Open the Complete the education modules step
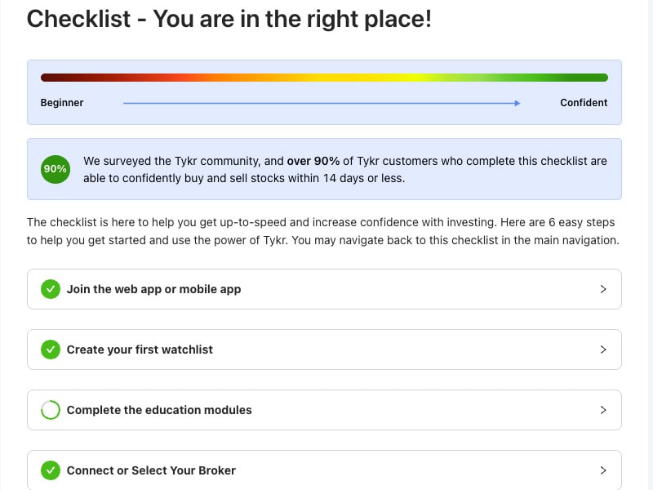 pos(326,410)
